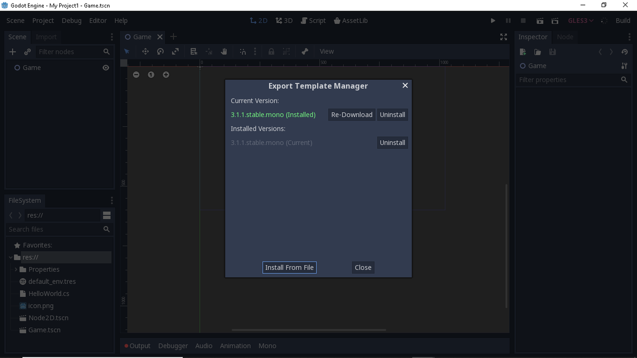
Task: Create new resource in Inspector
Action: (x=523, y=52)
